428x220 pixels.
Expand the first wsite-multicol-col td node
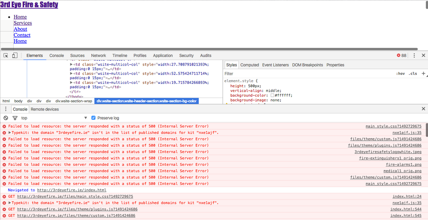(x=72, y=65)
